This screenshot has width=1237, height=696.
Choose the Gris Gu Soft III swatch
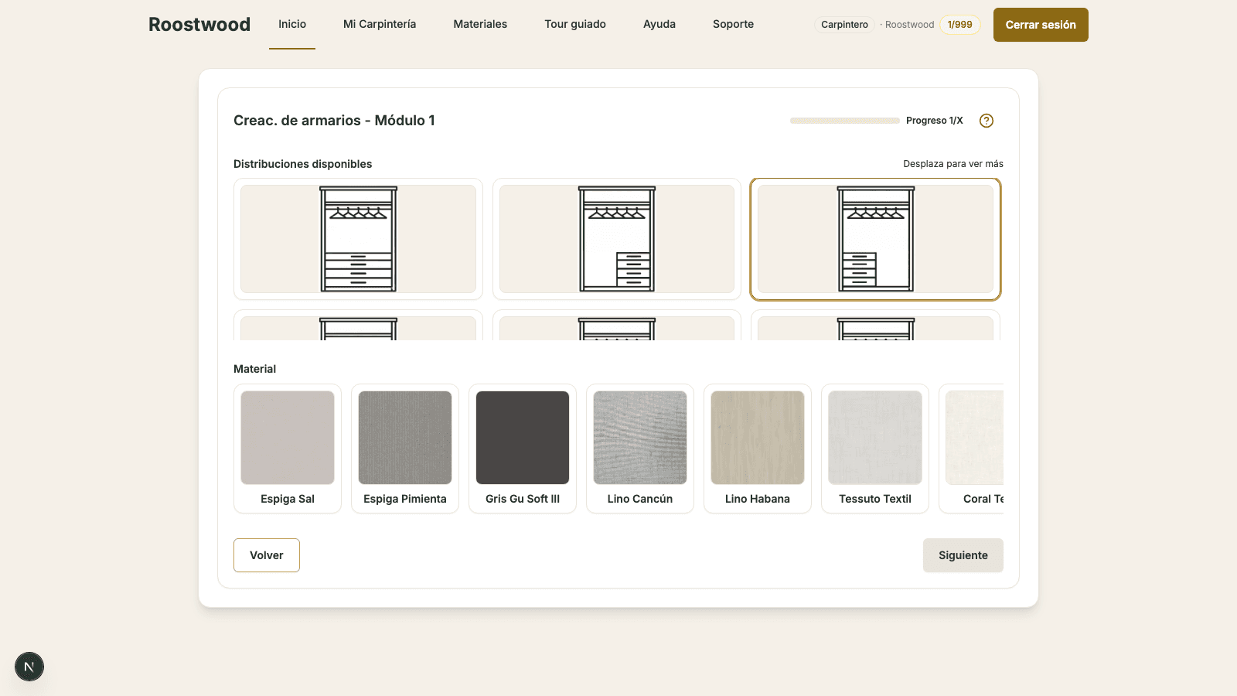click(523, 449)
